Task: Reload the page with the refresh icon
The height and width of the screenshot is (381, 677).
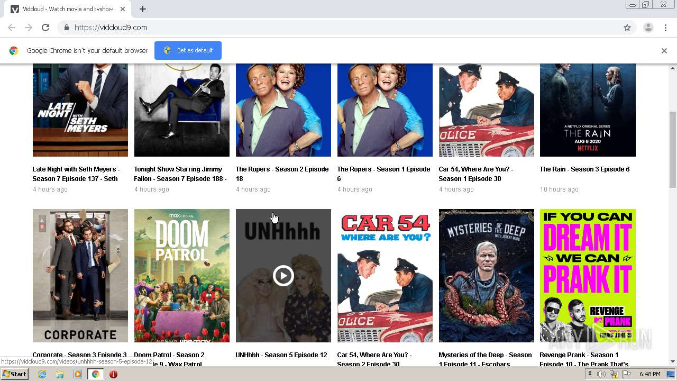Action: tap(45, 28)
